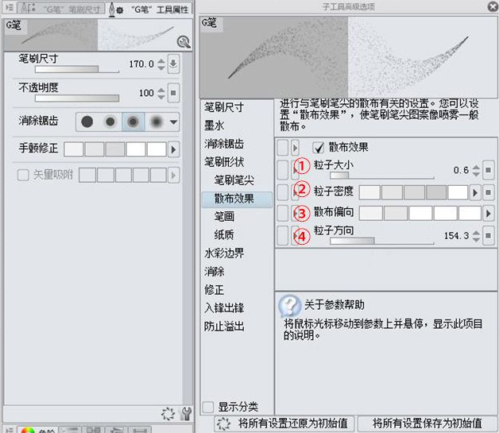This screenshot has height=433, width=499.
Task: Click the 笔刷尺寸 slider in tool property
Action: point(77,69)
